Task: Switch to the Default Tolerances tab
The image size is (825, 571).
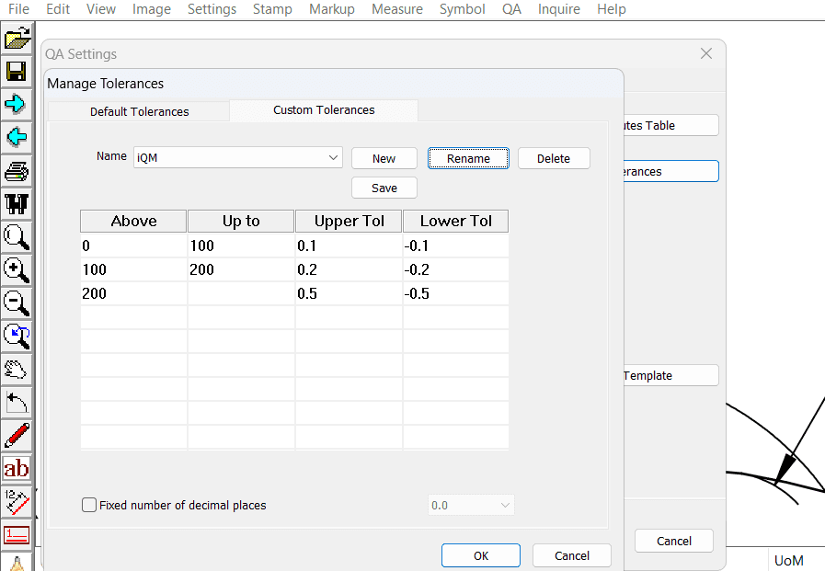Action: point(137,109)
